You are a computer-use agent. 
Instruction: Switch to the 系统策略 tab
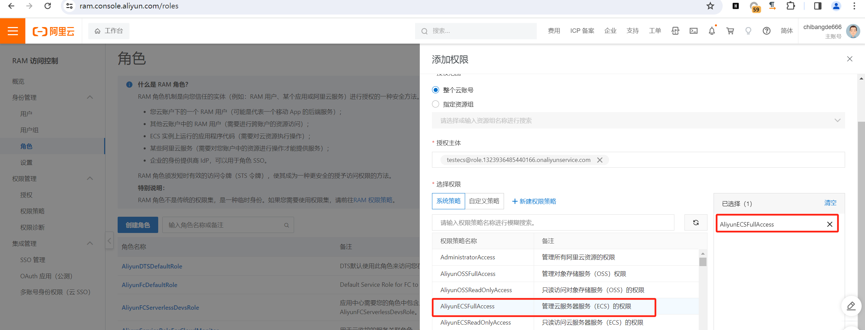(x=449, y=201)
